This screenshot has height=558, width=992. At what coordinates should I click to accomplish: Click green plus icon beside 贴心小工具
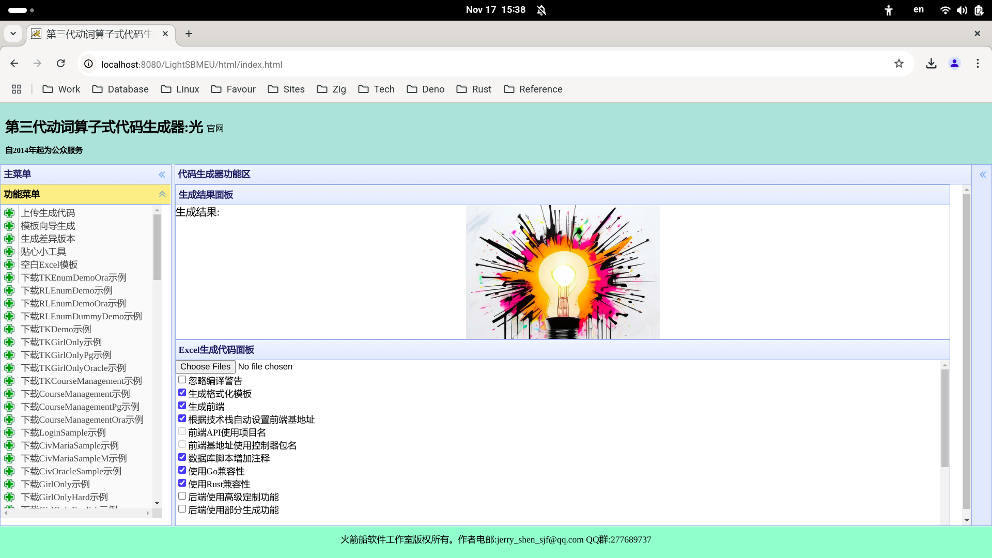pos(9,252)
